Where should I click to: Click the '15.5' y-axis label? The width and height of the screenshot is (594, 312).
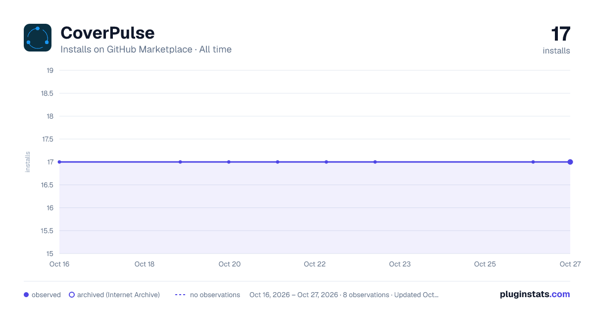[47, 231]
